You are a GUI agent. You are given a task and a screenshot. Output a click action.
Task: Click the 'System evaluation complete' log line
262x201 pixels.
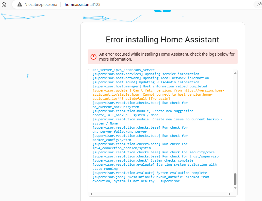point(150,173)
